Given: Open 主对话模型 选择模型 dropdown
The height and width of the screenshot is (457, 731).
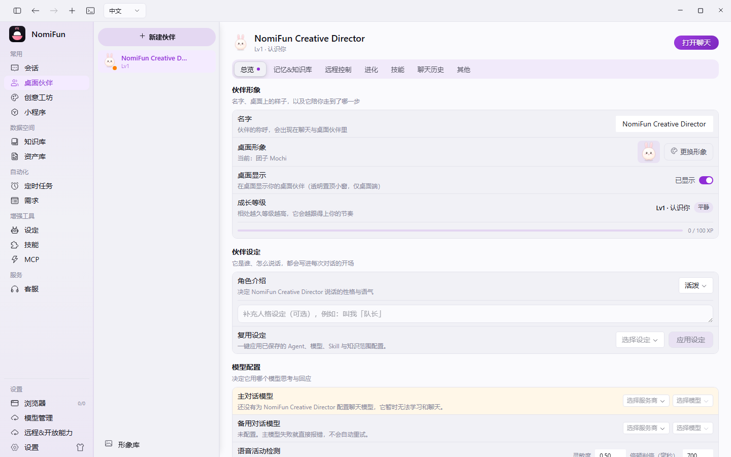Looking at the screenshot, I should [x=692, y=401].
